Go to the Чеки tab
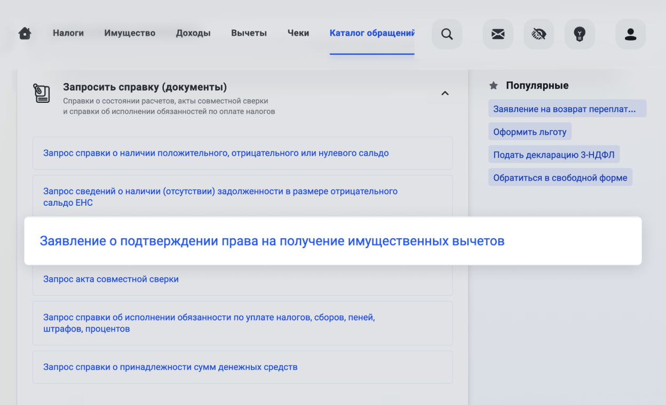666x405 pixels. pos(298,33)
